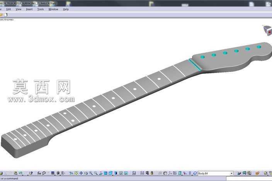The image size is (272, 181).
Task: Click the What's This help icon
Action: coord(31,173)
